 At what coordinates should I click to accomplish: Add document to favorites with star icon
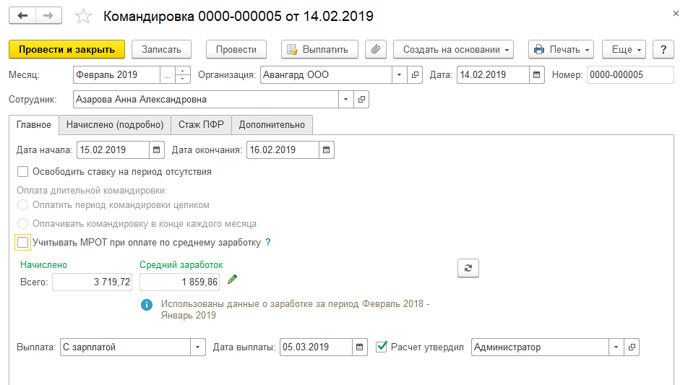tap(85, 16)
